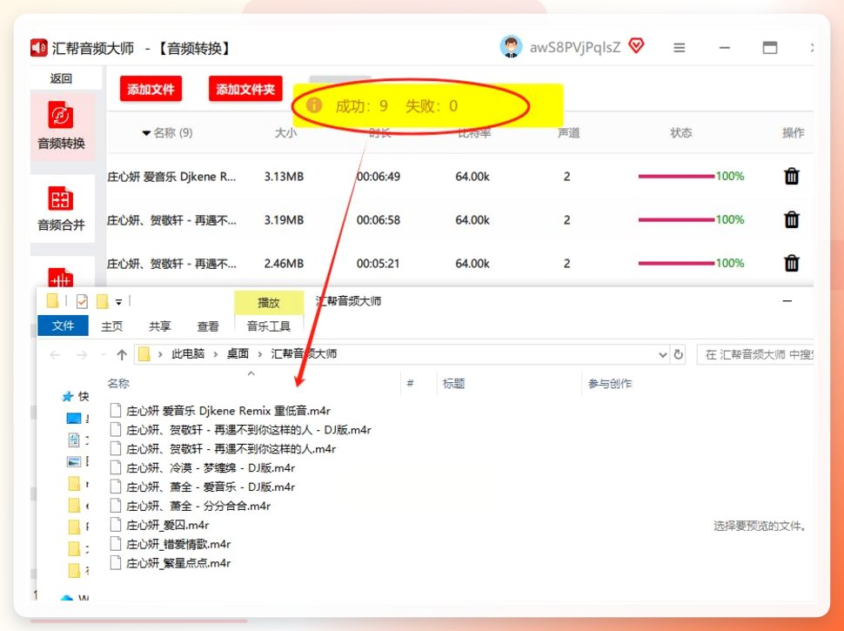Go back in Explorer navigation
Image resolution: width=844 pixels, height=631 pixels.
(x=55, y=355)
